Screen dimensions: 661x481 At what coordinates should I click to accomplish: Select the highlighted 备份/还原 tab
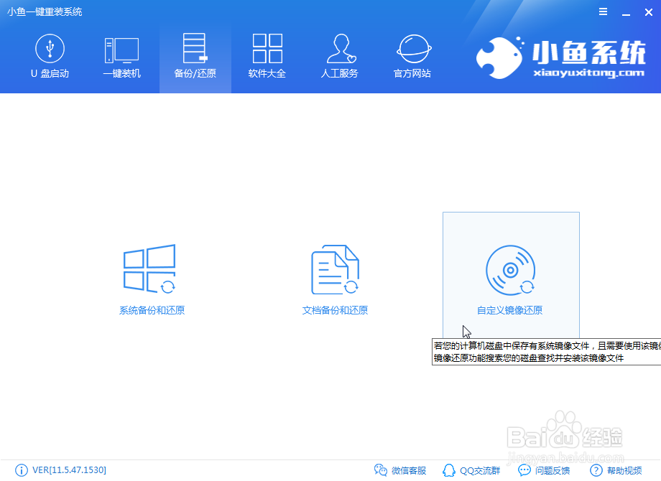(x=194, y=56)
